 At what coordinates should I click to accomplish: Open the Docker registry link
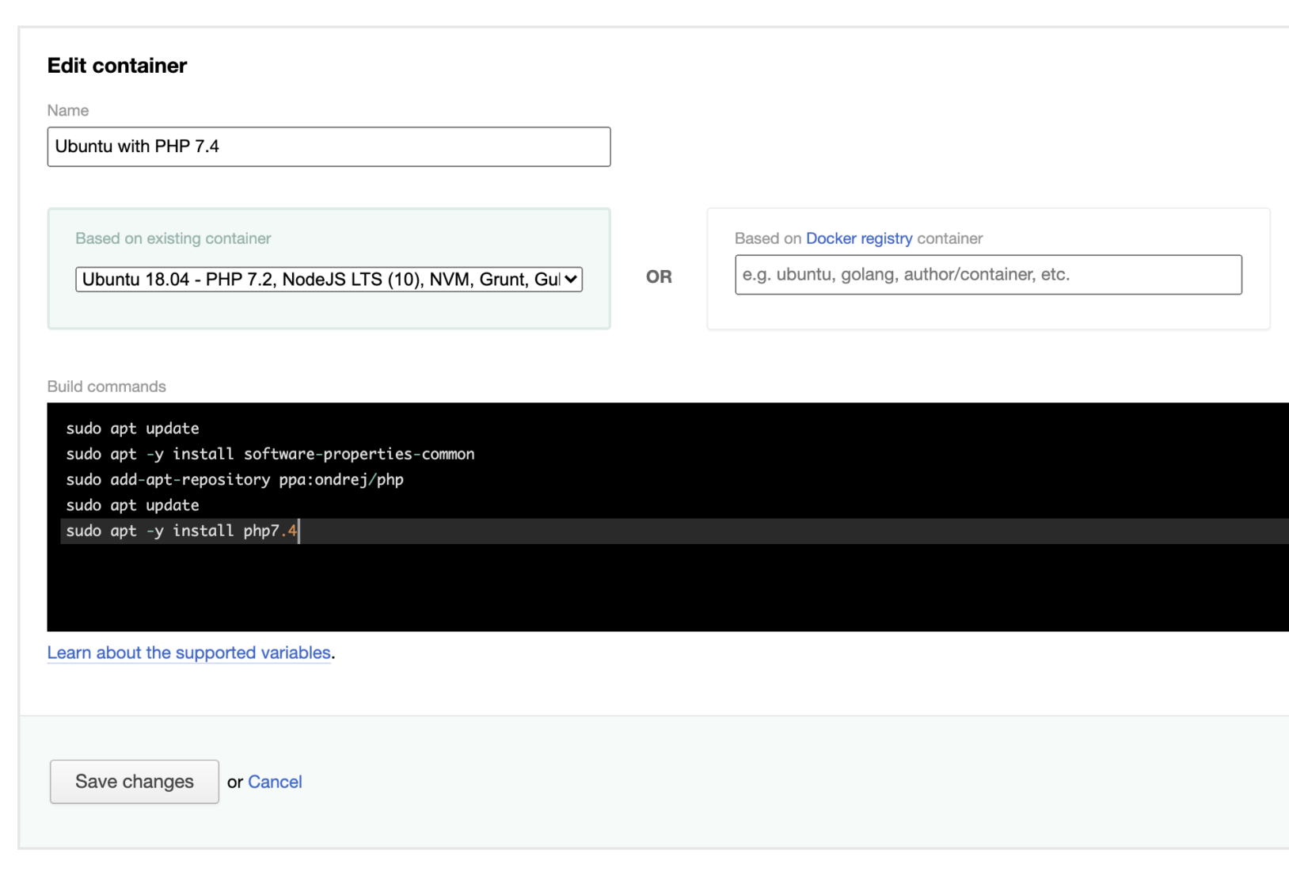click(x=859, y=238)
